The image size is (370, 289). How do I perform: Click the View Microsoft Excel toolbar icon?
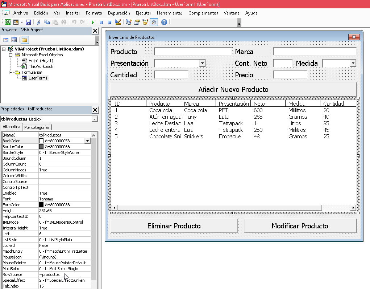point(8,22)
